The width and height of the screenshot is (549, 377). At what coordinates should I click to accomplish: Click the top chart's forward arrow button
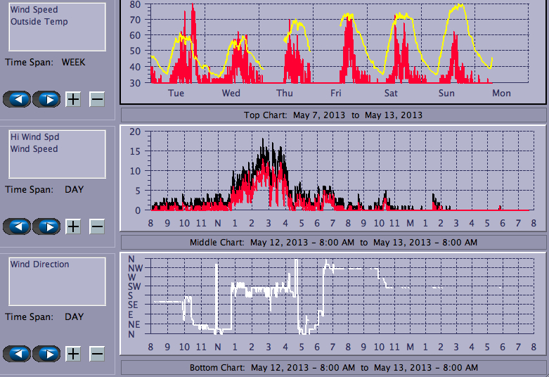point(46,99)
